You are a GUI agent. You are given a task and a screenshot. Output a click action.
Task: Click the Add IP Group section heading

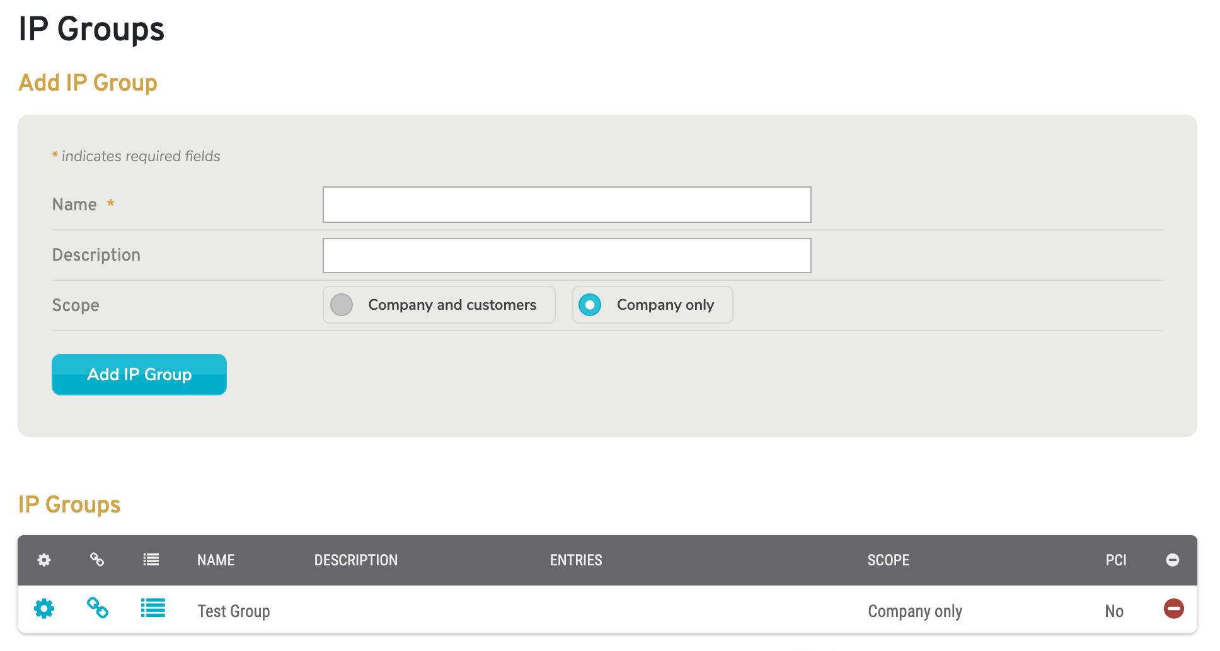tap(88, 82)
